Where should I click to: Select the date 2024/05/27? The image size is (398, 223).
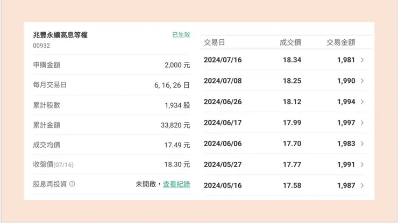tap(223, 164)
